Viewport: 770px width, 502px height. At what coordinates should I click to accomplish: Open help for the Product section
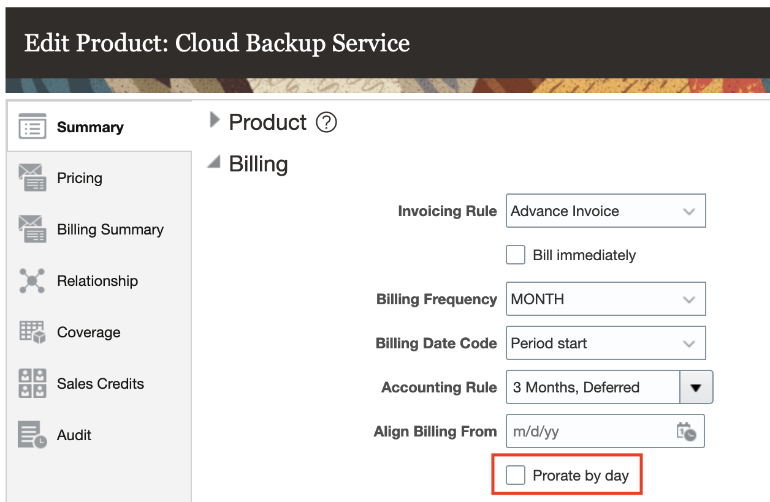[326, 123]
